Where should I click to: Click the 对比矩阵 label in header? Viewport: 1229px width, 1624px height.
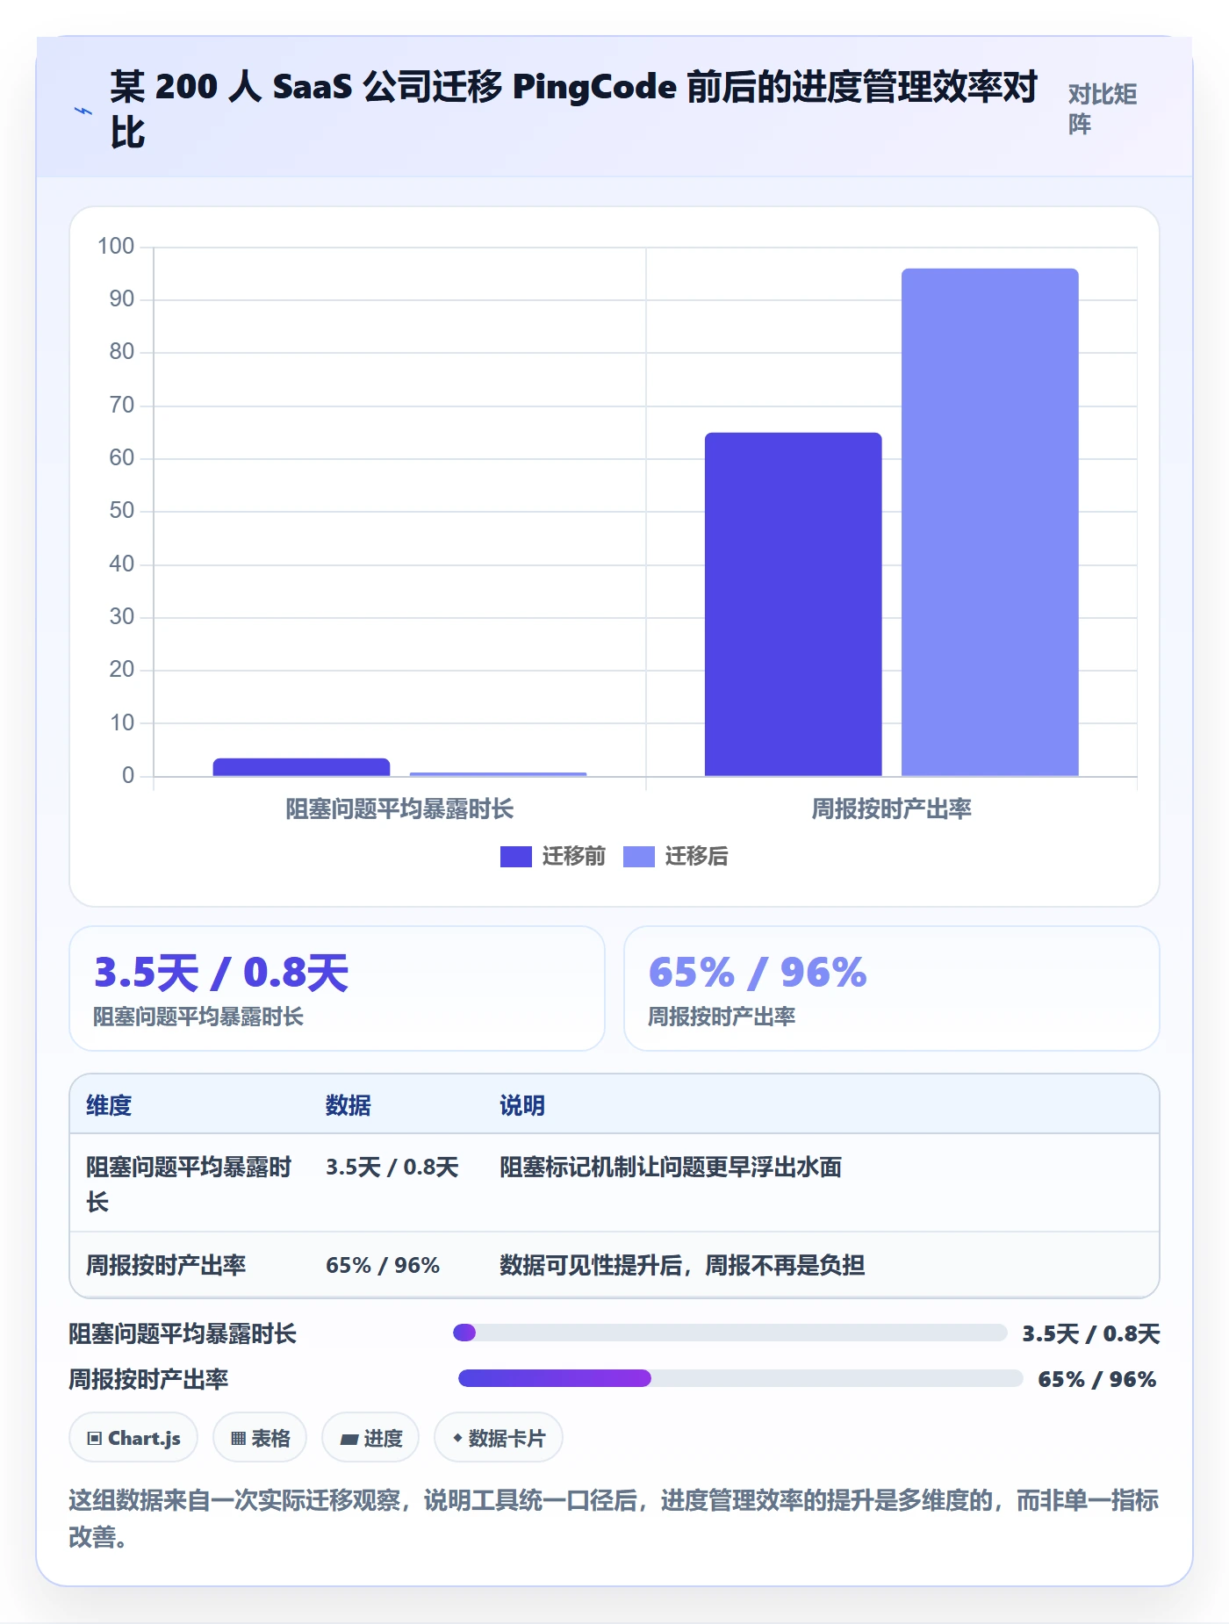tap(1103, 109)
